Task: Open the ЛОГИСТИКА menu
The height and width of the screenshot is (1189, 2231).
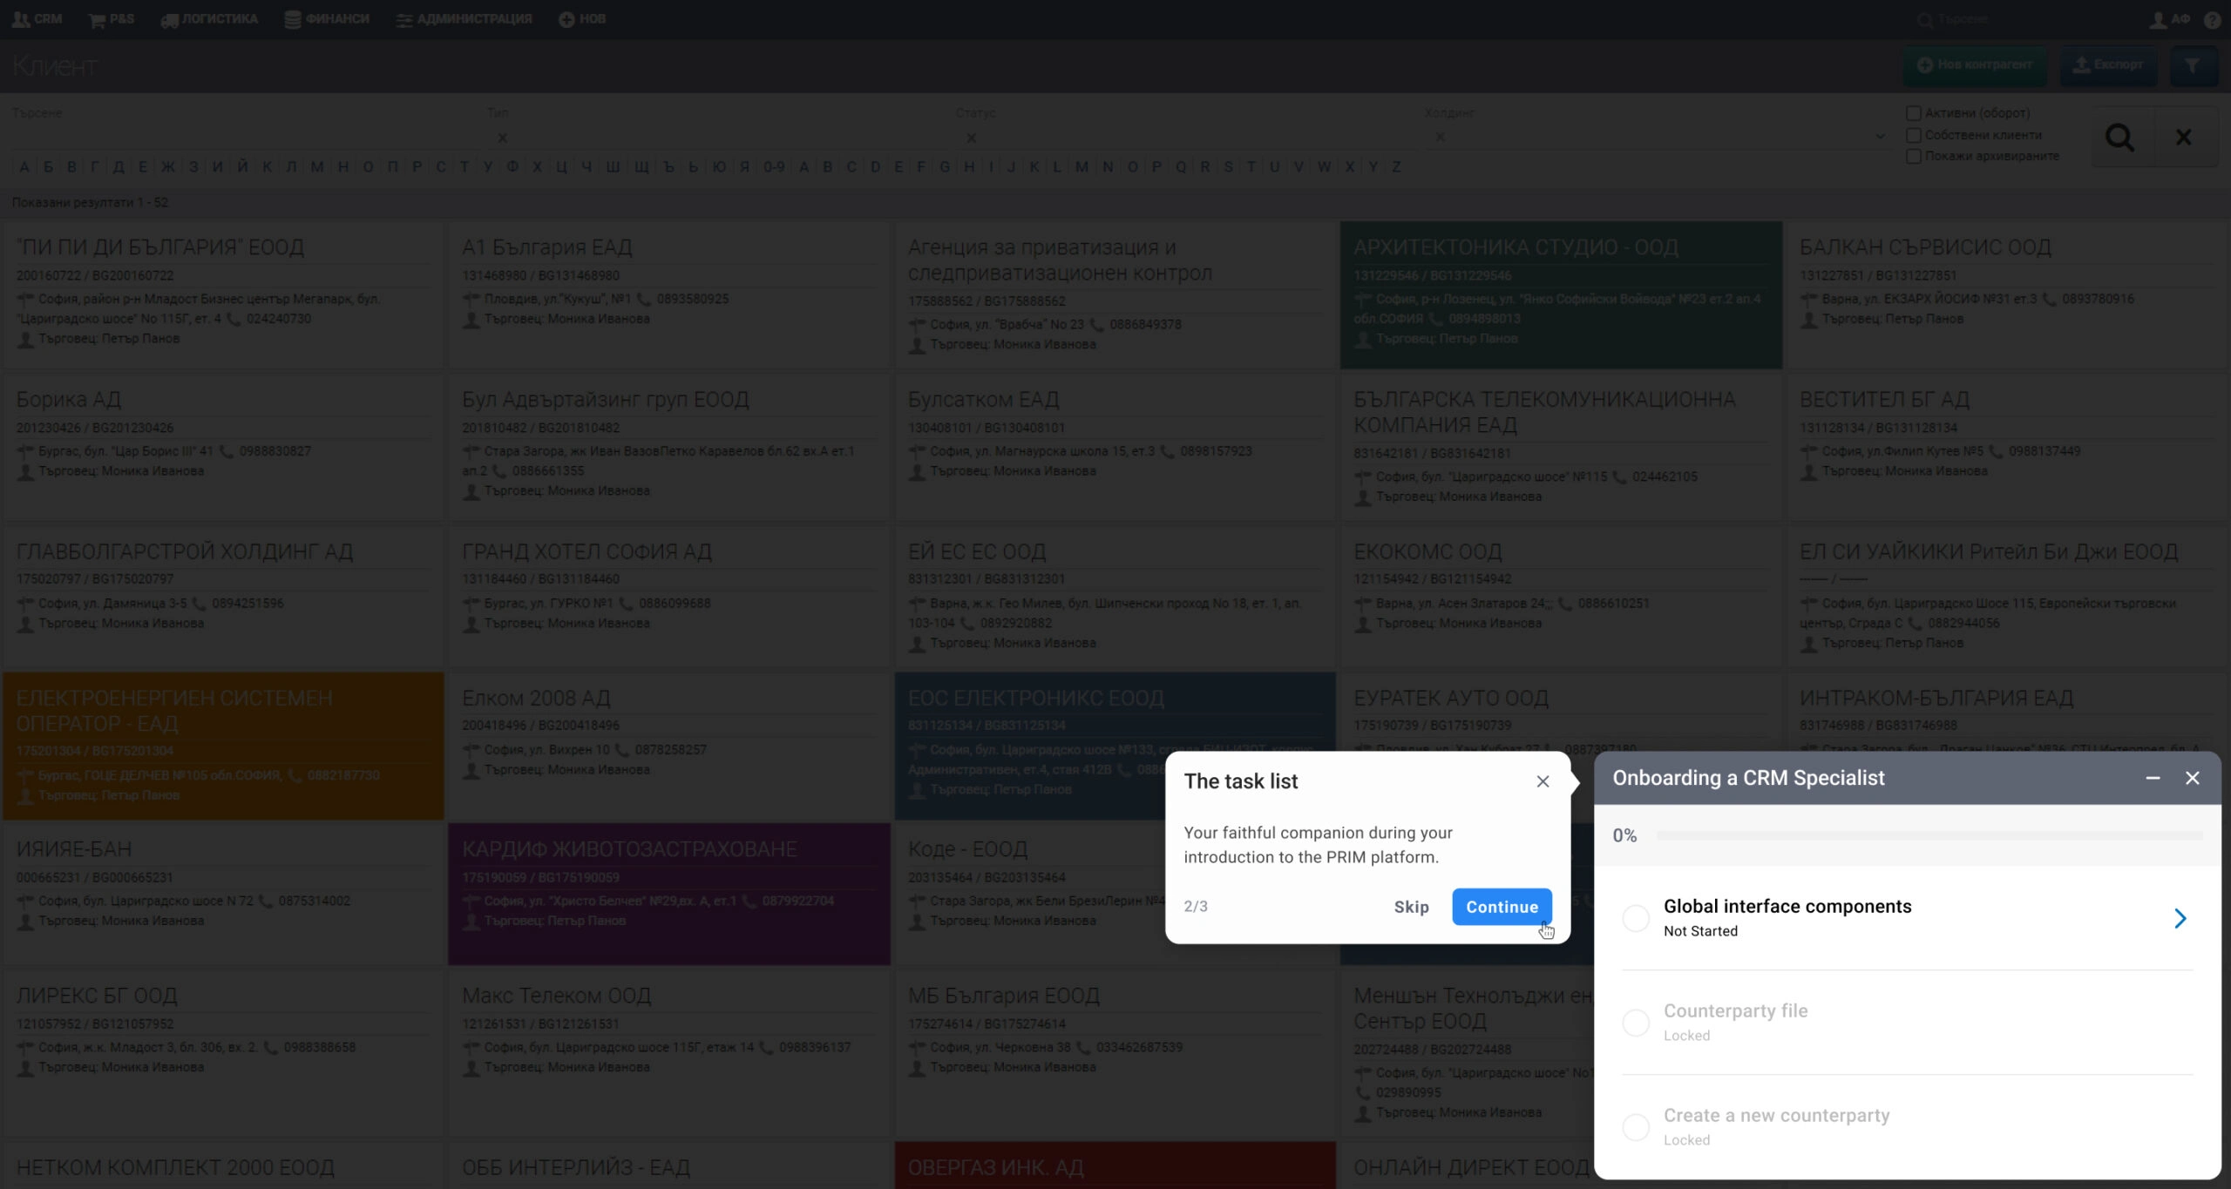Action: click(x=209, y=18)
